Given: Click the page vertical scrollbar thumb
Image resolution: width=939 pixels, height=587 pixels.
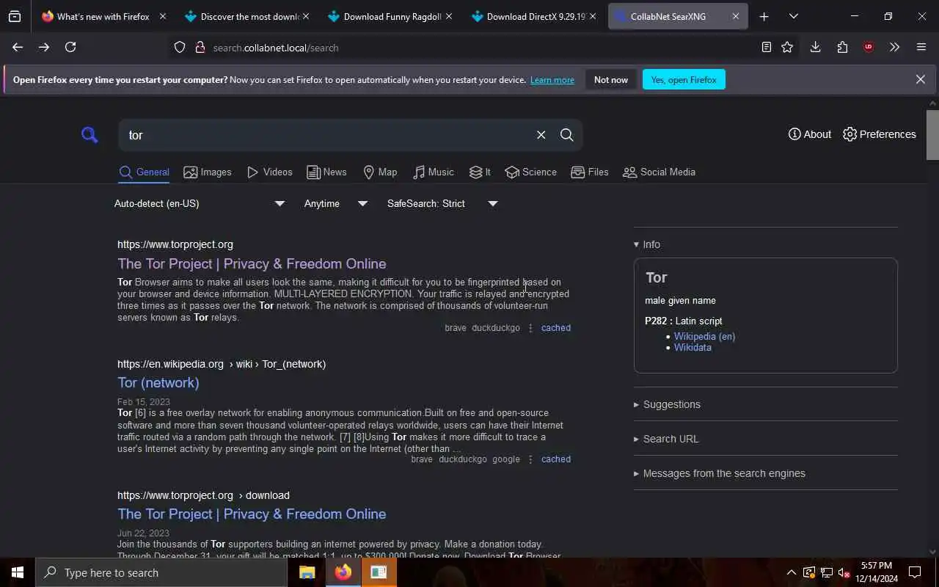Looking at the screenshot, I should tap(932, 134).
